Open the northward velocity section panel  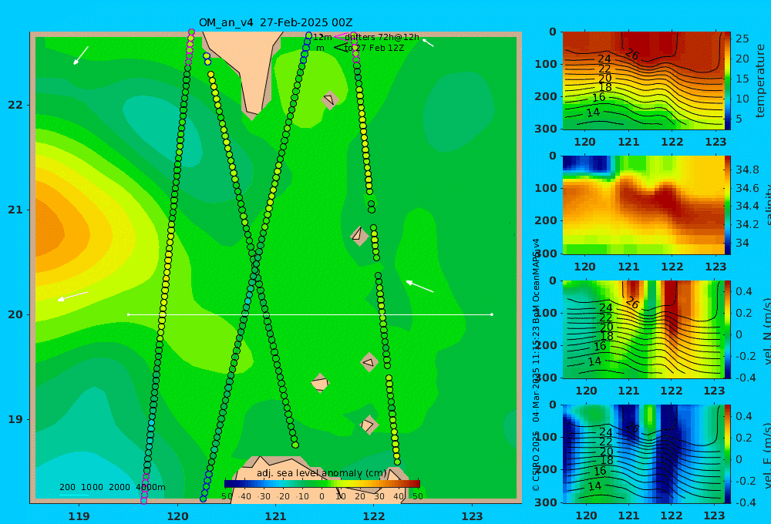point(643,329)
